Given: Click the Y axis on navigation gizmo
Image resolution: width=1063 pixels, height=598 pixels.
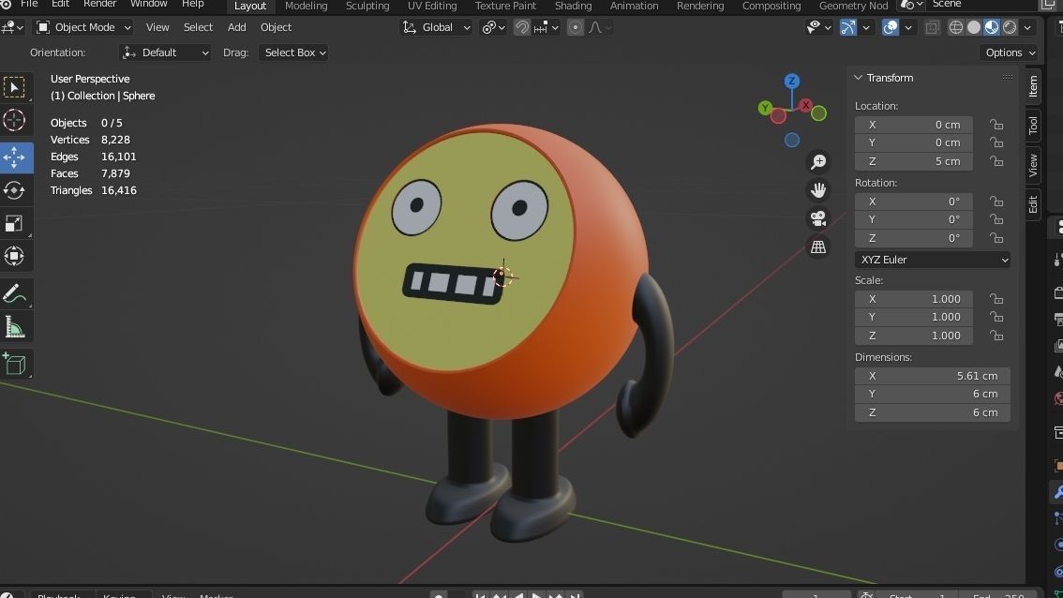Looking at the screenshot, I should click(766, 107).
